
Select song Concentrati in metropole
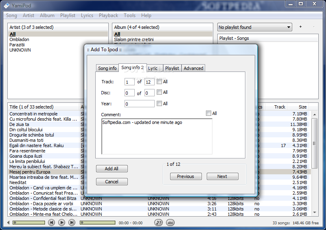pos(33,114)
